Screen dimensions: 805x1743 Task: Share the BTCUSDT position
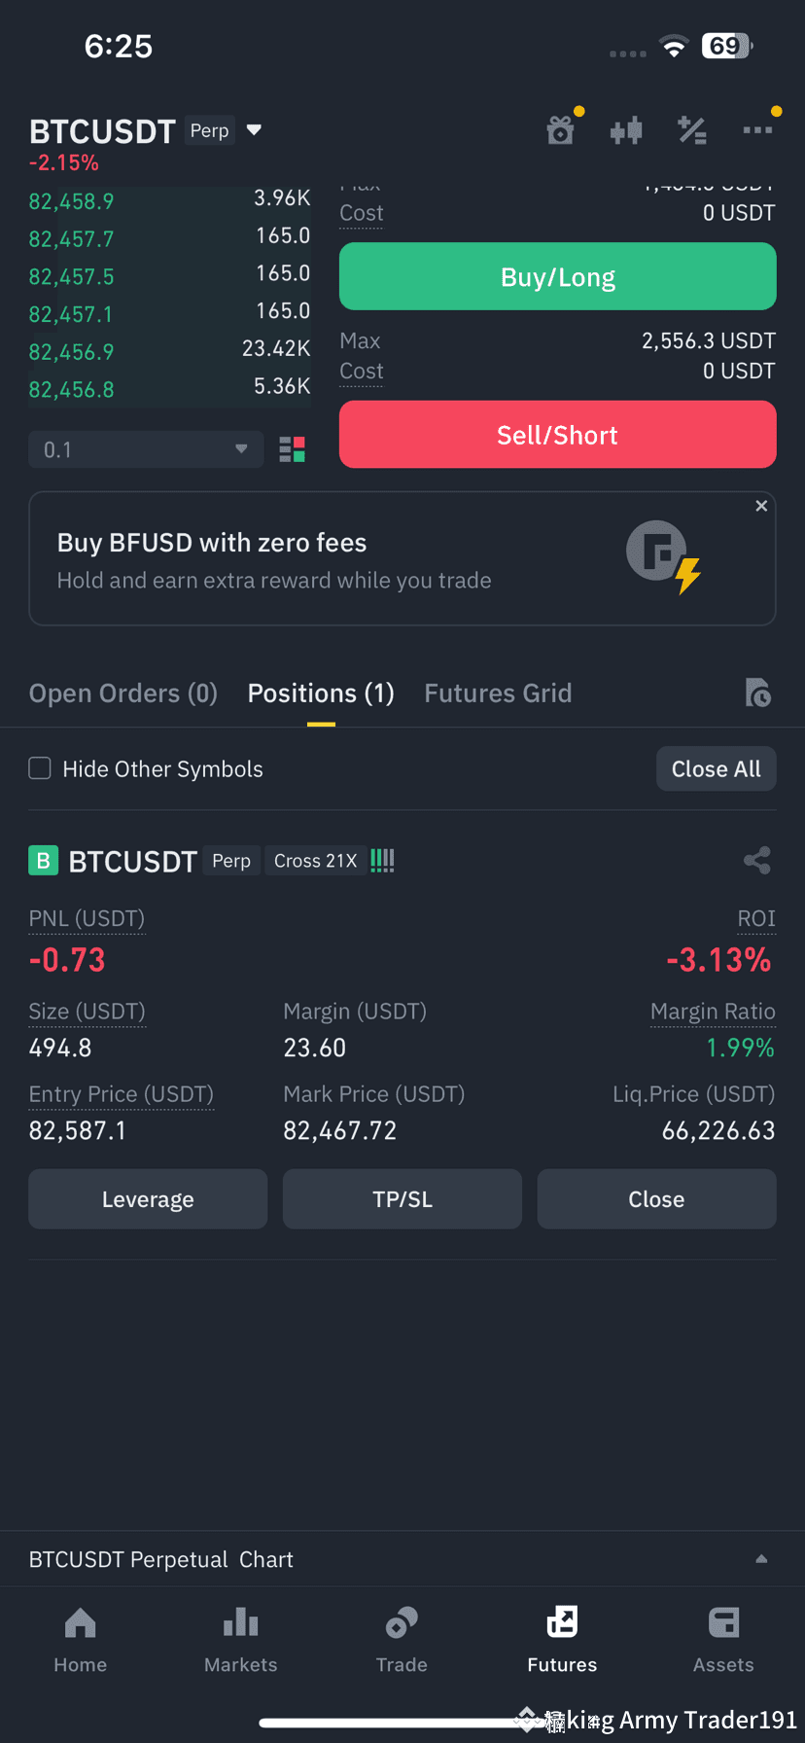[x=757, y=860]
